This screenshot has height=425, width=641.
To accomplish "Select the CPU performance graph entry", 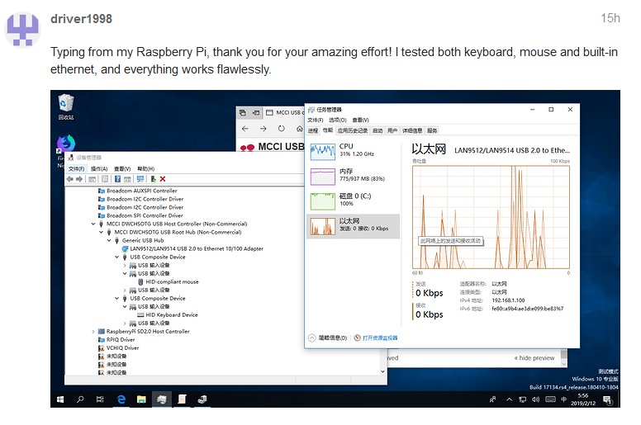I will [353, 152].
